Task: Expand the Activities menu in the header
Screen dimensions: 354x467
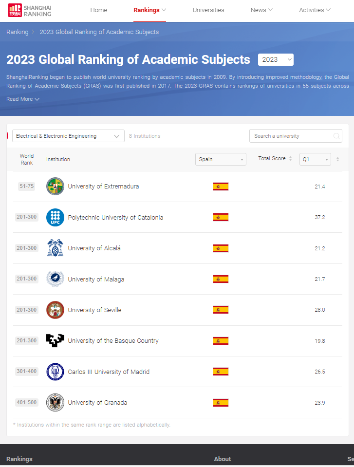Action: 315,10
